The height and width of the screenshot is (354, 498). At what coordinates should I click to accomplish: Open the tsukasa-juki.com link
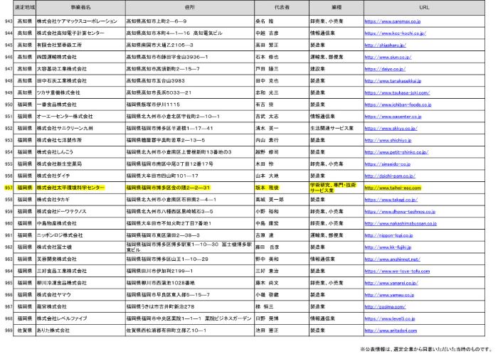coord(397,92)
